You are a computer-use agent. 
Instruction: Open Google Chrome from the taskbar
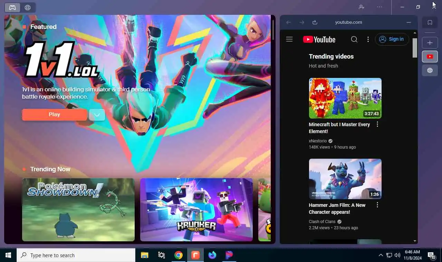178,255
